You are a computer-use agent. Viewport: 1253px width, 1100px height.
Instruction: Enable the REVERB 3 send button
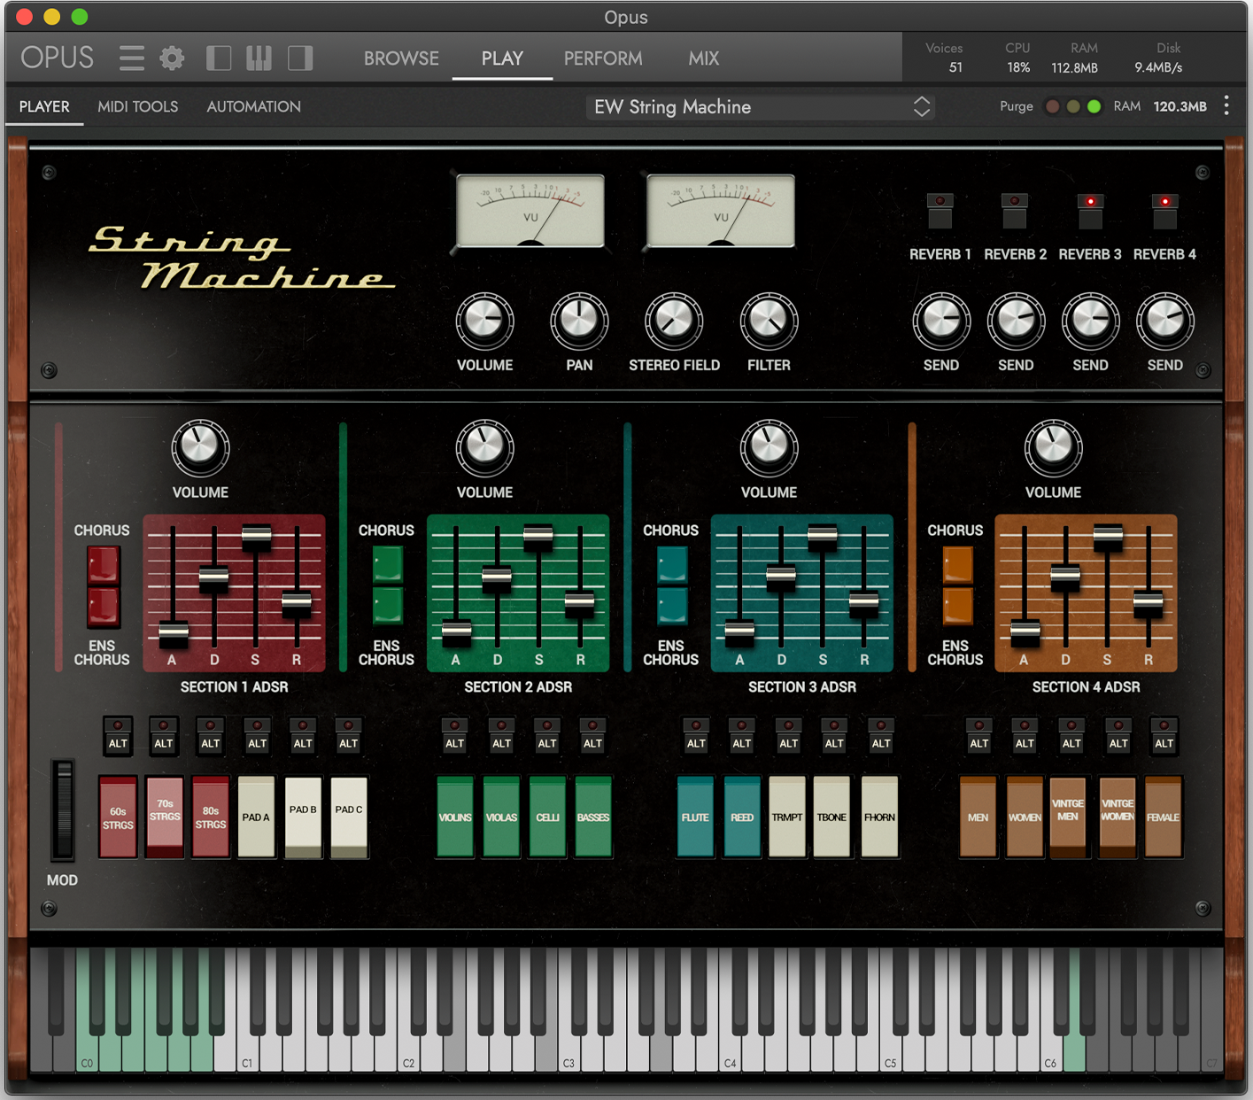tap(1090, 211)
